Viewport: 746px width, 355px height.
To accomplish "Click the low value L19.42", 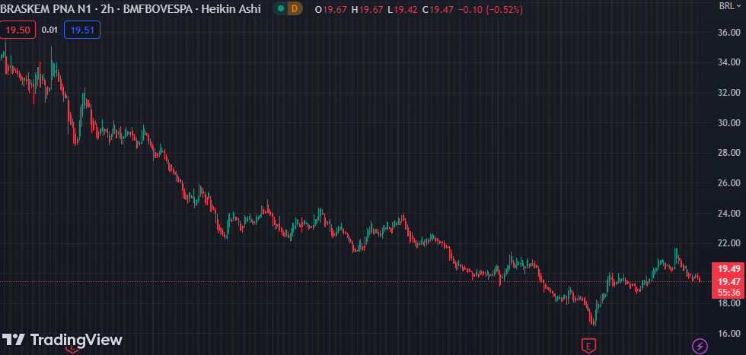I will 403,9.
